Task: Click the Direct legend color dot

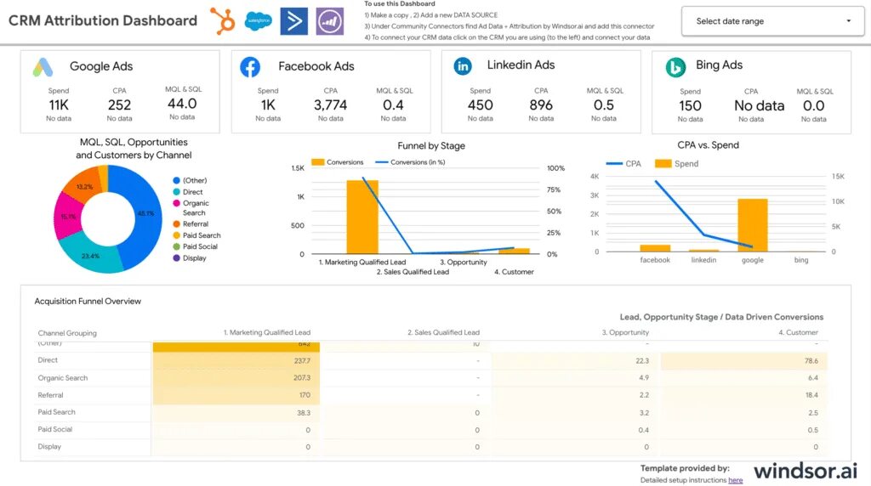Action: tap(176, 192)
